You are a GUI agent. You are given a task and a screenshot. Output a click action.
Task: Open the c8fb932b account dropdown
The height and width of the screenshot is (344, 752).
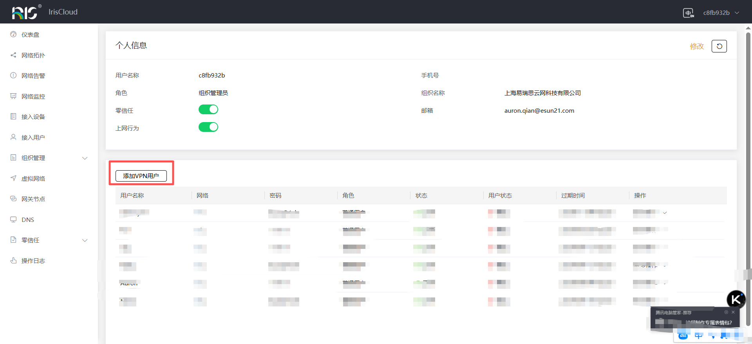click(x=721, y=13)
